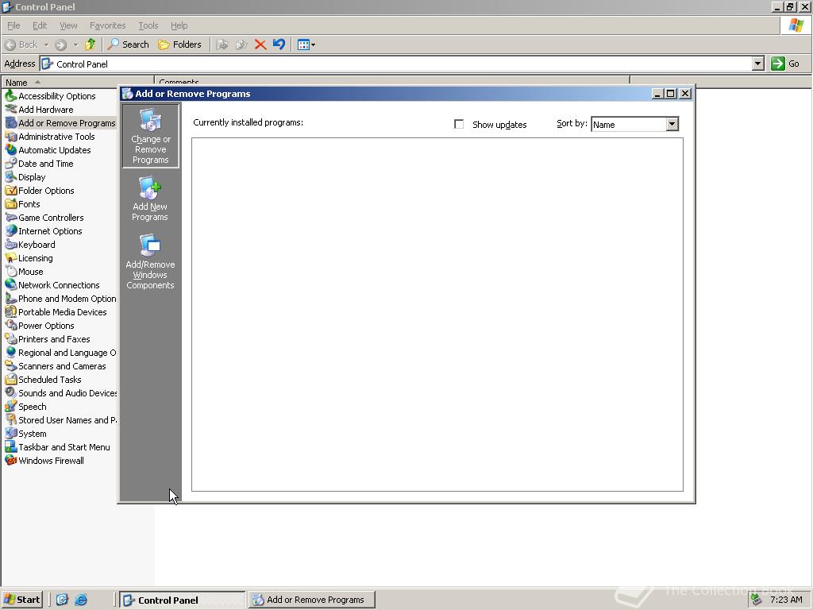Click the red Delete toolbar icon
This screenshot has width=813, height=610.
click(260, 44)
